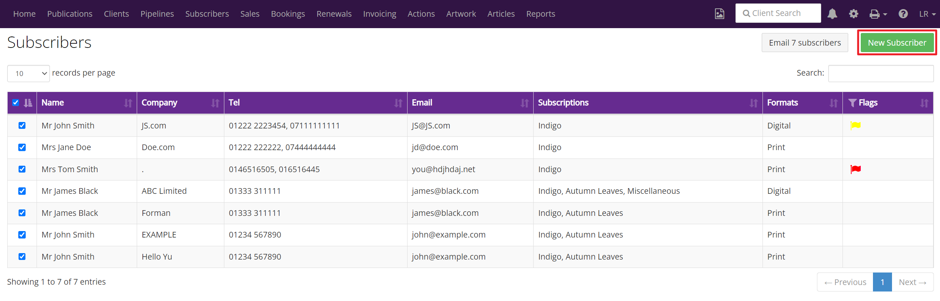Open the LR user menu
940x301 pixels.
[x=927, y=14]
